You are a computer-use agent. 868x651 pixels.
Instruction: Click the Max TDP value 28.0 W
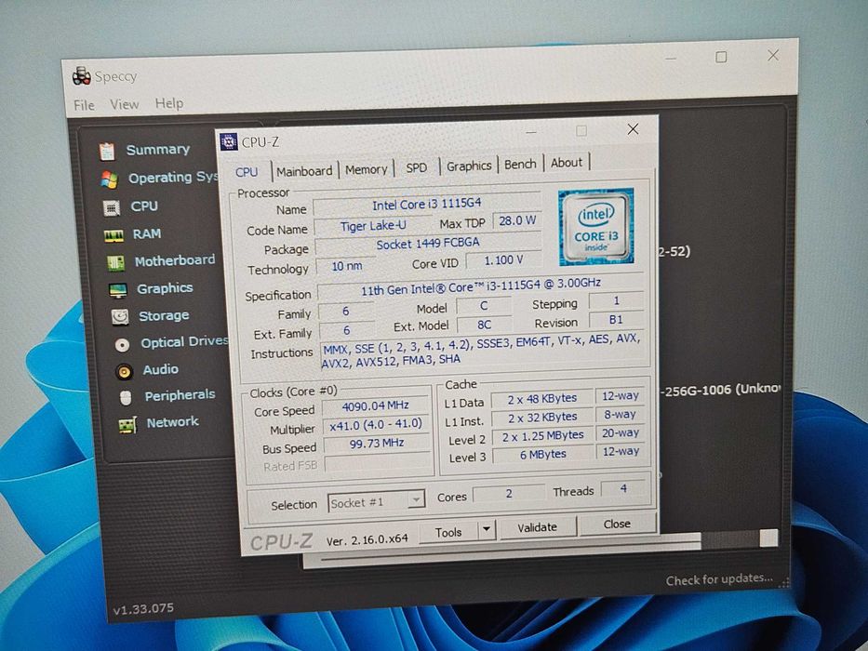click(517, 221)
